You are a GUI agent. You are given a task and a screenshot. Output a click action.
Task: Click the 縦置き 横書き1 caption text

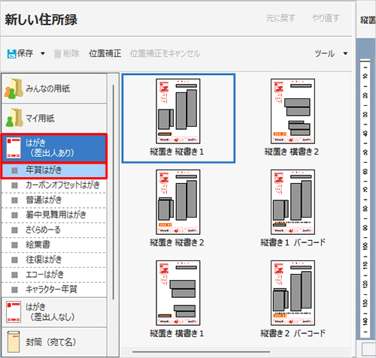177,333
